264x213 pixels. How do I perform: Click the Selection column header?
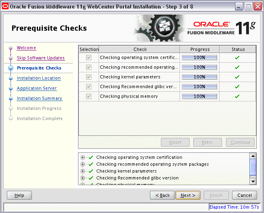[89, 49]
